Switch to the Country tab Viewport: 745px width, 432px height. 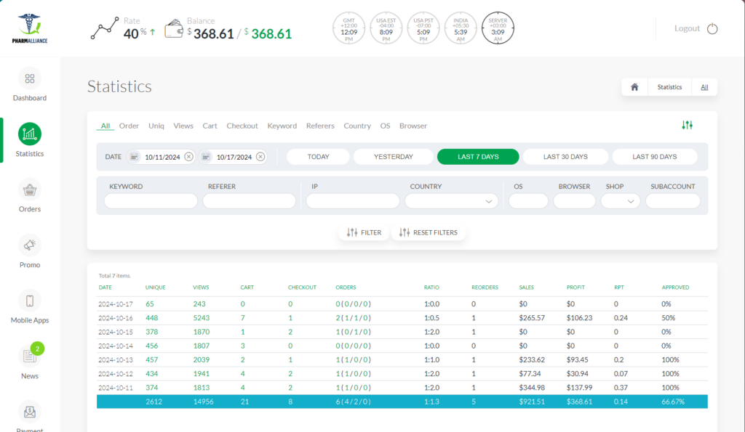(357, 126)
